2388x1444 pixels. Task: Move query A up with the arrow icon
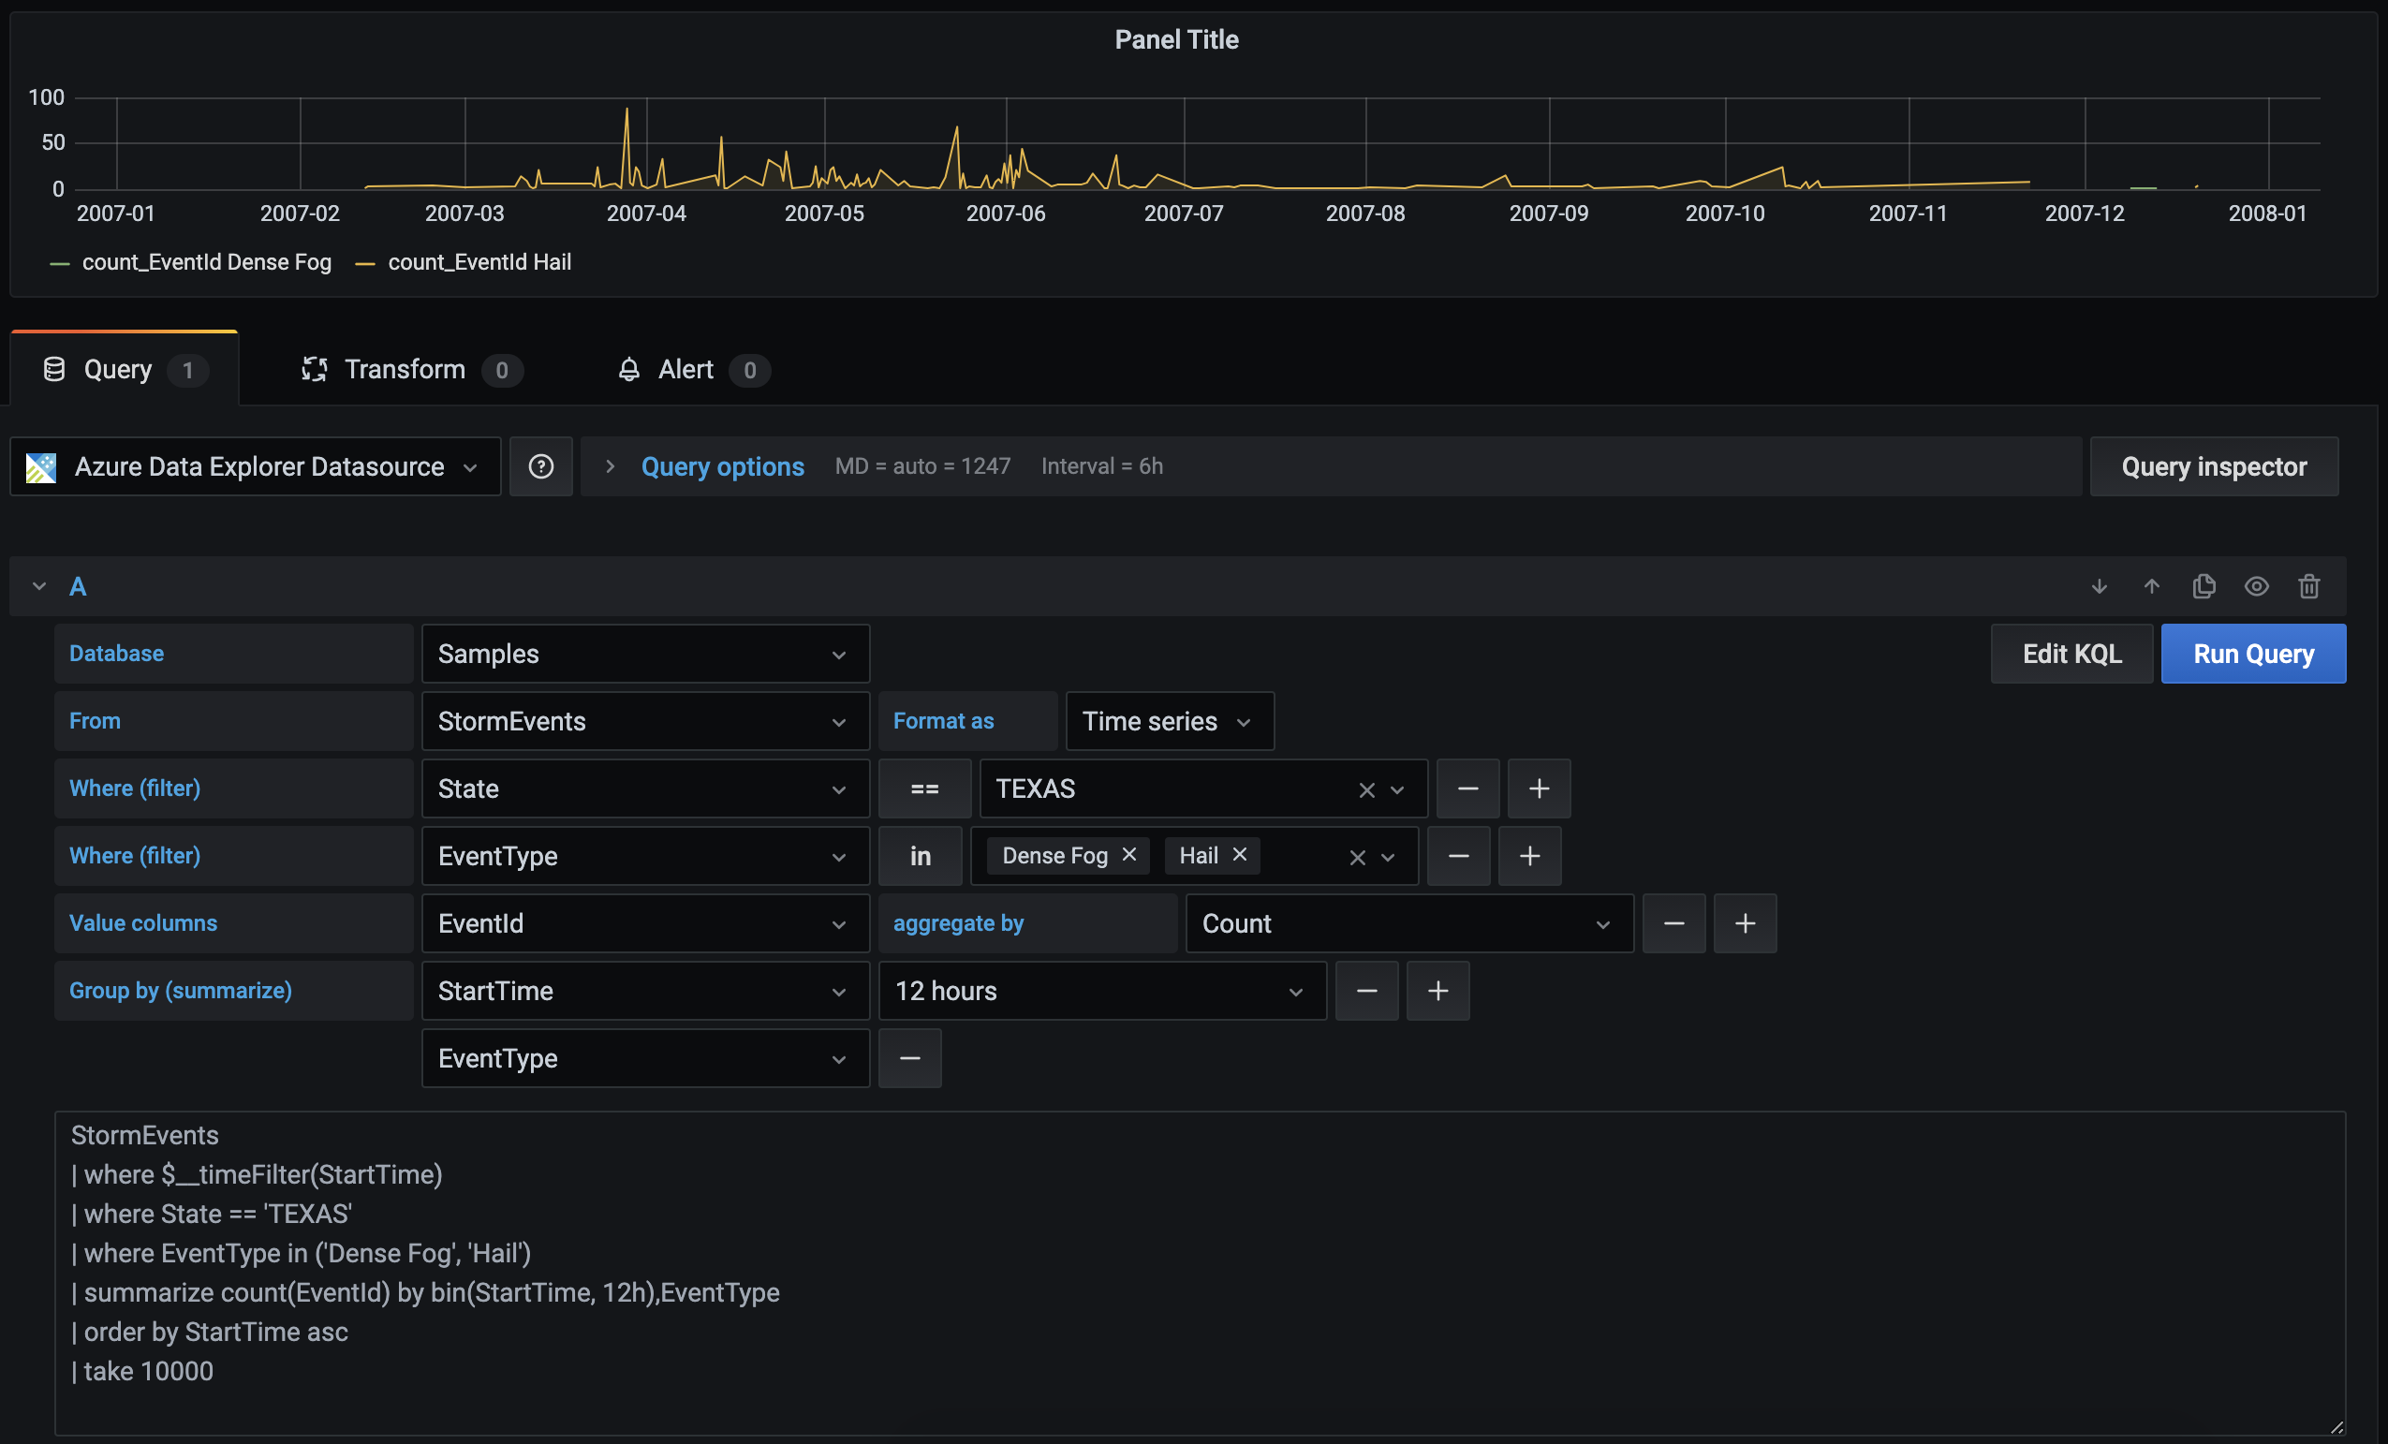[2151, 586]
